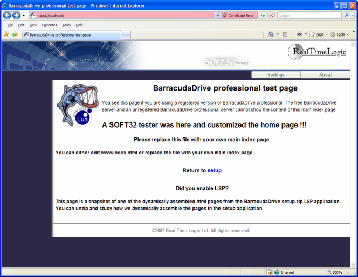This screenshot has width=358, height=277.
Task: Click the Internet zone globe icon
Action: pos(277,272)
